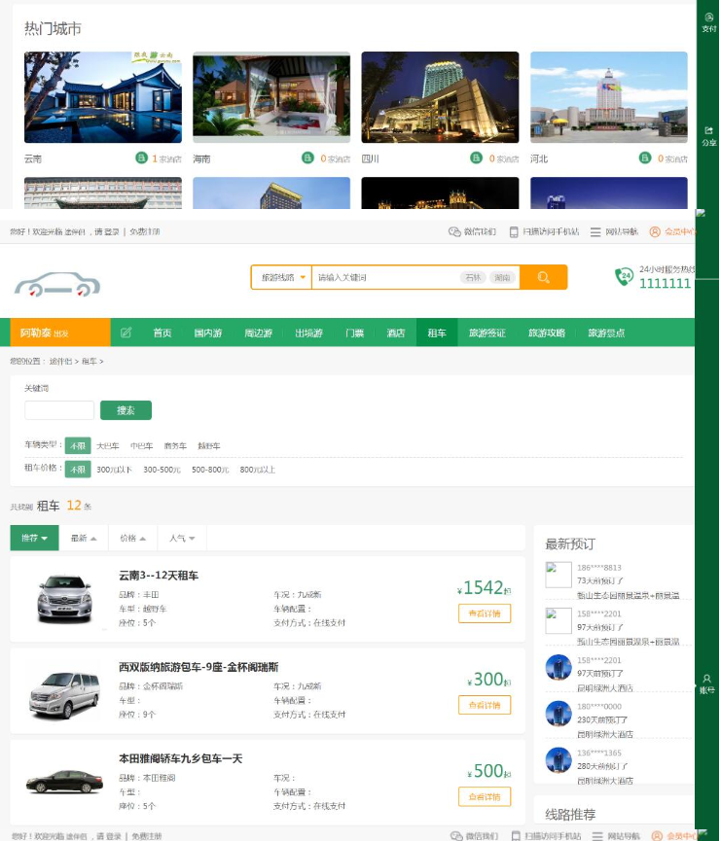This screenshot has height=841, width=721.
Task: Open 西双版纳旅游包车-9座-金杯阁瑞斯 listing title
Action: click(x=198, y=667)
